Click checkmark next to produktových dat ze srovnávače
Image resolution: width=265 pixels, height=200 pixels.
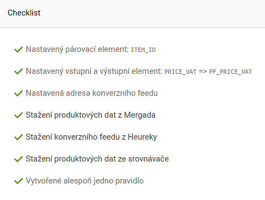coord(18,159)
